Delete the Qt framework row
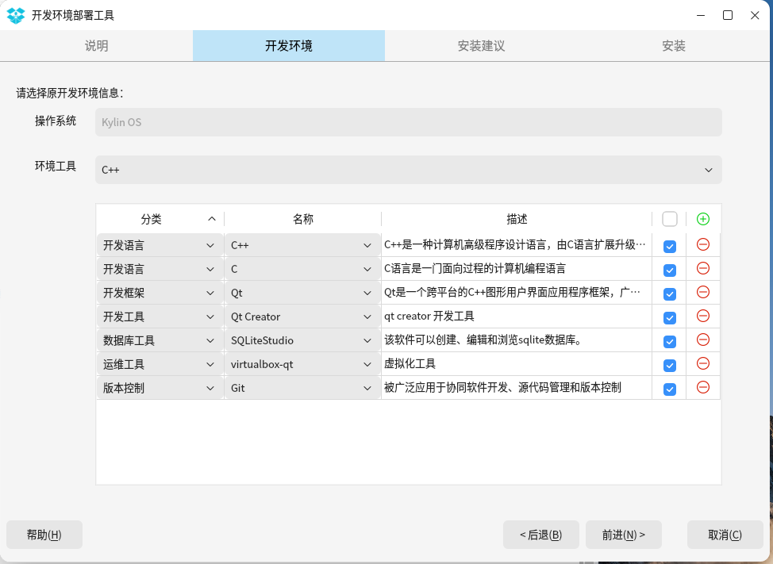The width and height of the screenshot is (773, 564). click(x=703, y=292)
